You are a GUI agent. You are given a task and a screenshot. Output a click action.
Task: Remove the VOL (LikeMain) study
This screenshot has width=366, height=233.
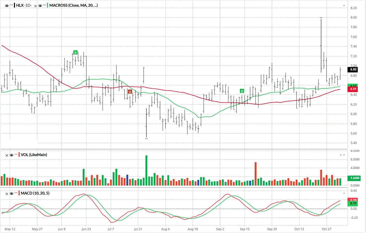pyautogui.click(x=7, y=155)
